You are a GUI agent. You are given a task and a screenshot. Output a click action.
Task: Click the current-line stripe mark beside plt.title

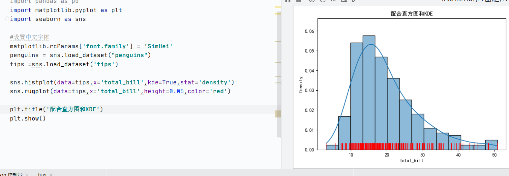[x=278, y=114]
